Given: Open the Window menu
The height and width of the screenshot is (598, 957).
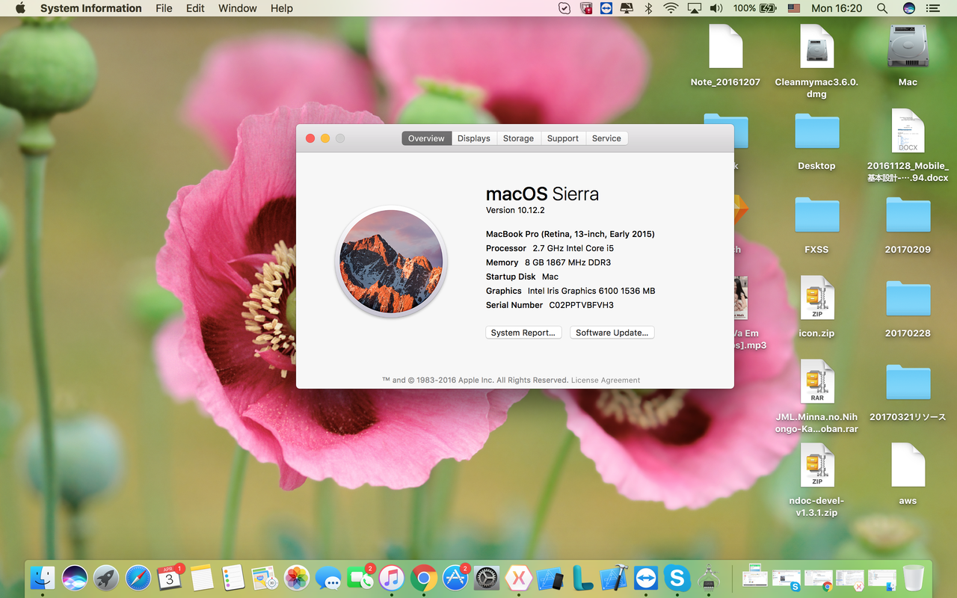Looking at the screenshot, I should pyautogui.click(x=238, y=8).
